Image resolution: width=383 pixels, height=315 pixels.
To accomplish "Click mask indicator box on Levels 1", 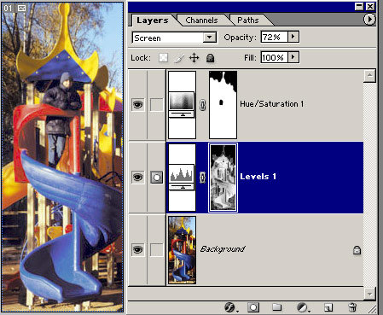I will (x=157, y=178).
